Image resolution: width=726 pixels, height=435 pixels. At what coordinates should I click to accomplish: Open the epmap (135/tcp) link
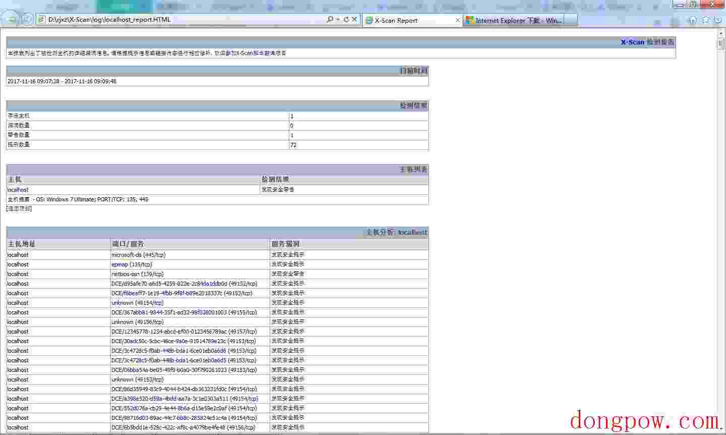tap(132, 264)
